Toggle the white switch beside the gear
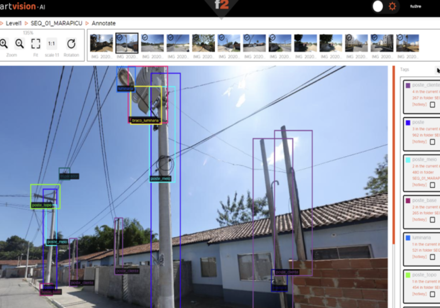 378,7
